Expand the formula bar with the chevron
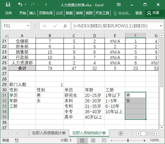 point(161,26)
